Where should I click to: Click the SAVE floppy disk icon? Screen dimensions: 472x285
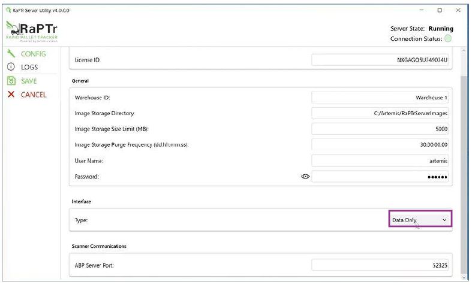(x=11, y=81)
